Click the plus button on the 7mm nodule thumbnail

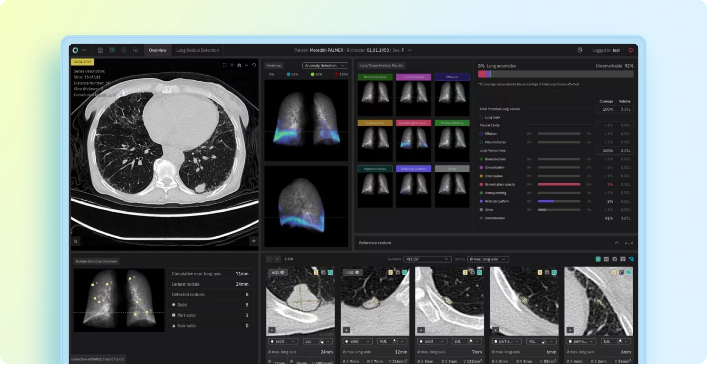pos(421,330)
